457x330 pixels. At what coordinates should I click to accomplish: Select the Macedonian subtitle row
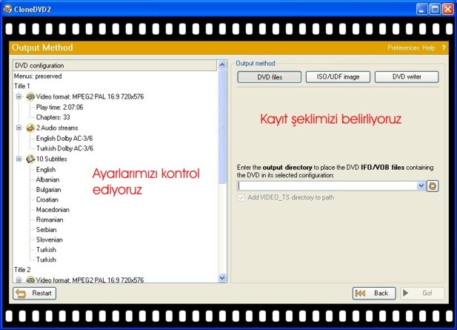(53, 210)
